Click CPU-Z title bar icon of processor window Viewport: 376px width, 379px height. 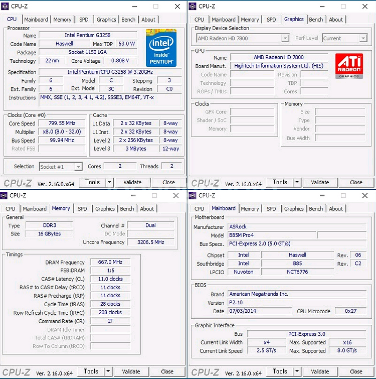pos(5,7)
